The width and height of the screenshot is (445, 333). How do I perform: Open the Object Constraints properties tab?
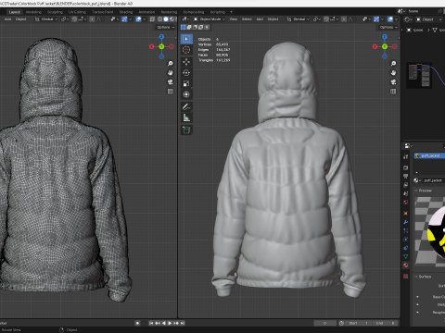406,248
